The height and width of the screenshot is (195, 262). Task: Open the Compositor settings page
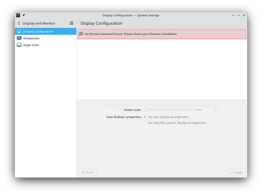(x=31, y=38)
